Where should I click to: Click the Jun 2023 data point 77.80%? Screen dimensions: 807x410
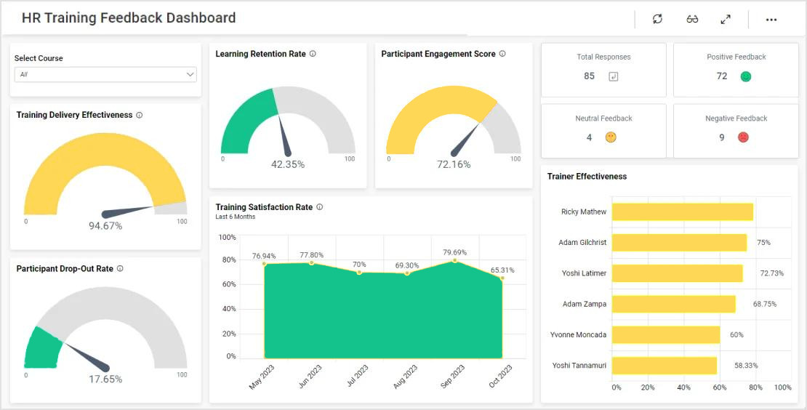(312, 263)
